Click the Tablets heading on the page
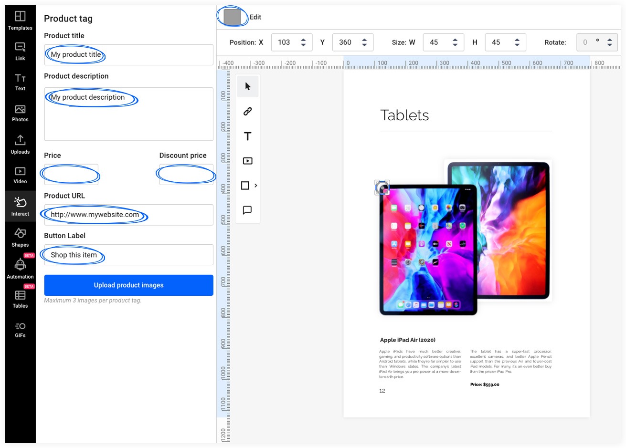626x448 pixels. tap(404, 115)
